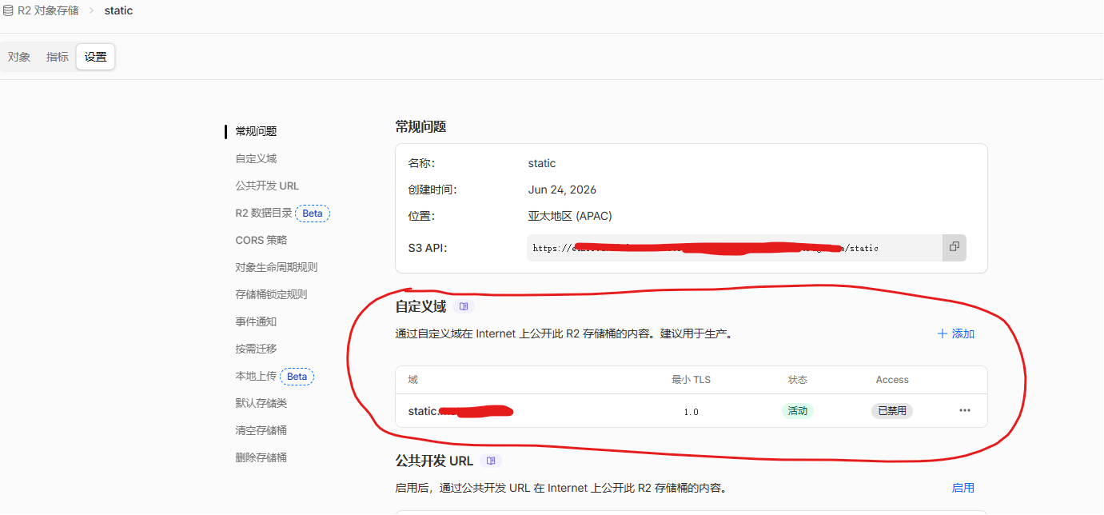
Task: Open 清空存储桶 sidebar item
Action: click(x=261, y=430)
